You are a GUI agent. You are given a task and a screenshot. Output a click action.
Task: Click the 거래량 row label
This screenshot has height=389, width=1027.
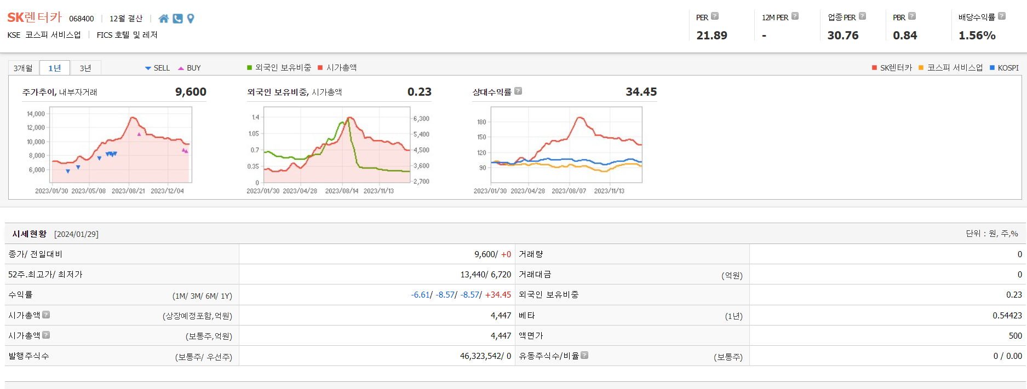(531, 254)
